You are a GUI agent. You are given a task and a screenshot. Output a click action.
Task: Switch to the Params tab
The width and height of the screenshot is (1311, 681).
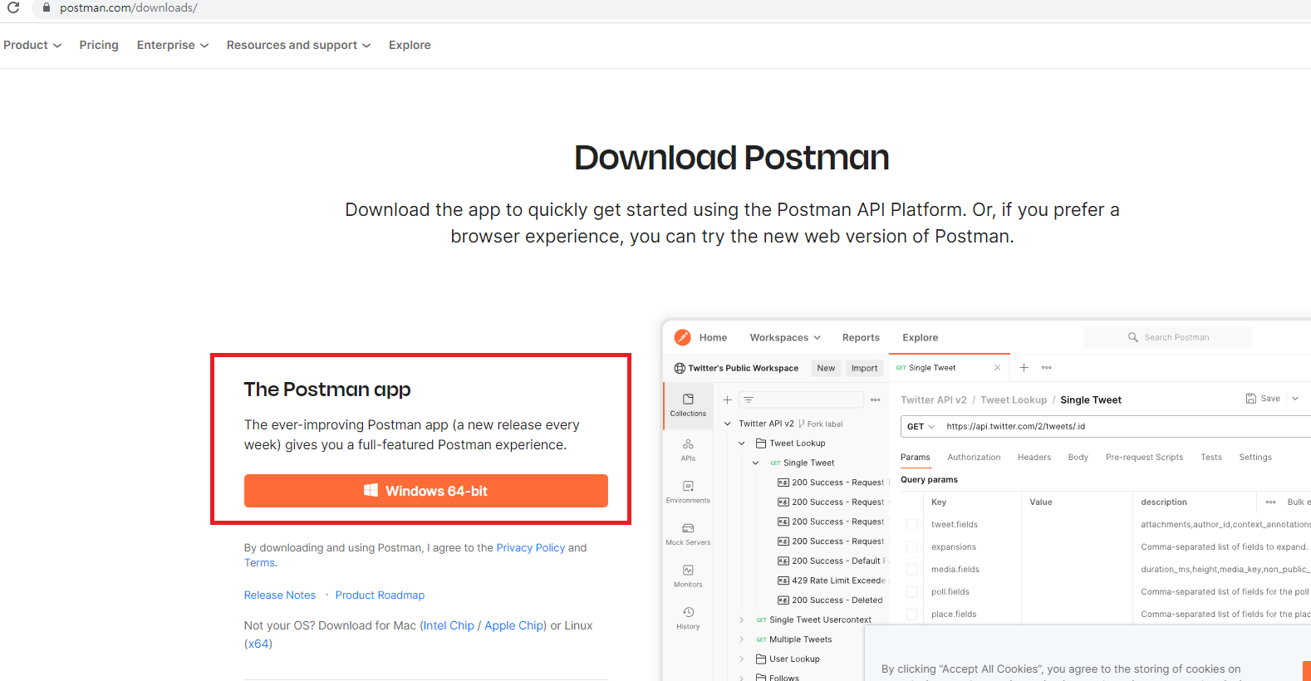(x=916, y=458)
